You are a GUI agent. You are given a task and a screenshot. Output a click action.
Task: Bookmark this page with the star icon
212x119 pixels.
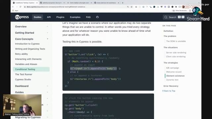[132, 7]
